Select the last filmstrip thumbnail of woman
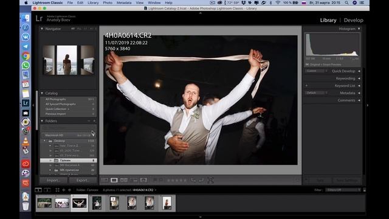The image size is (389, 219). (x=167, y=203)
